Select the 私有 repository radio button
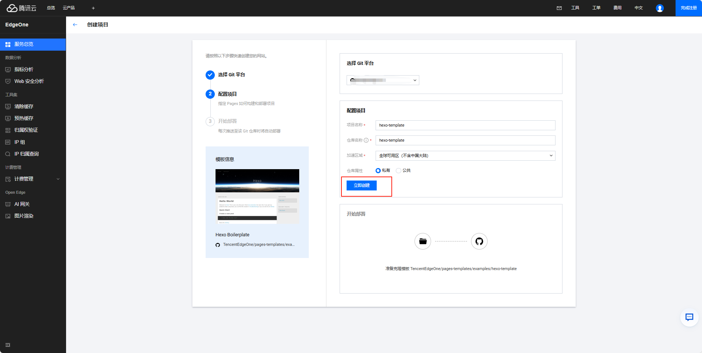702x353 pixels. point(378,171)
